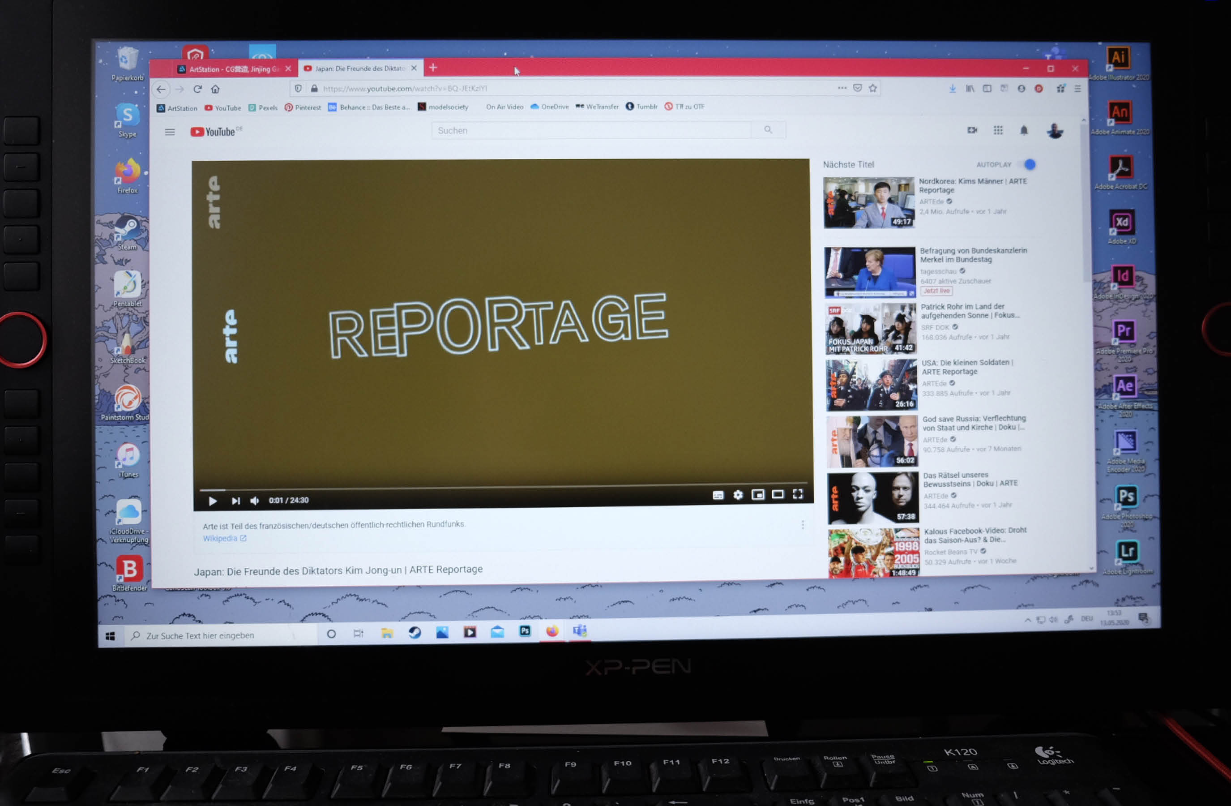The height and width of the screenshot is (806, 1231).
Task: Toggle the Autoplay switch
Action: (1027, 164)
